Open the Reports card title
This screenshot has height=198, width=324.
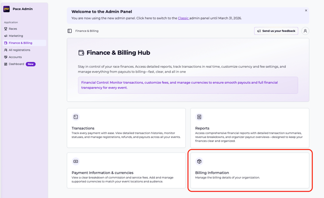(202, 128)
